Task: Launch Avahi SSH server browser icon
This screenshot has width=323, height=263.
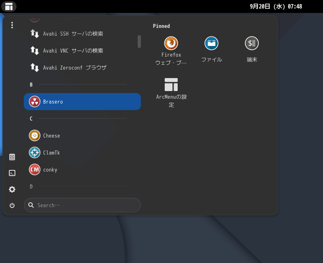Action: click(35, 34)
